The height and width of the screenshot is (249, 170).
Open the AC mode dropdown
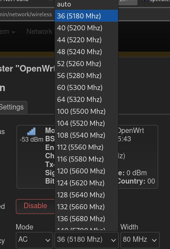click(34, 240)
